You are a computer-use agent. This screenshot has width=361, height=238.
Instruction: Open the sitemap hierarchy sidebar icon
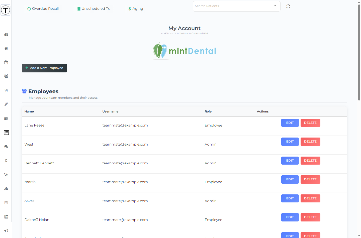(x=6, y=189)
